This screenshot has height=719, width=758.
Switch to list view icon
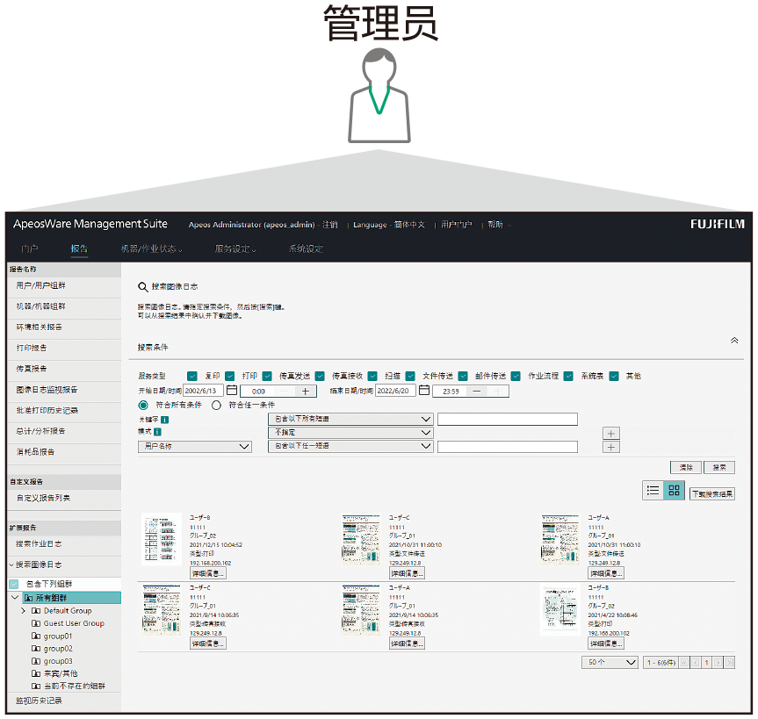click(x=653, y=491)
